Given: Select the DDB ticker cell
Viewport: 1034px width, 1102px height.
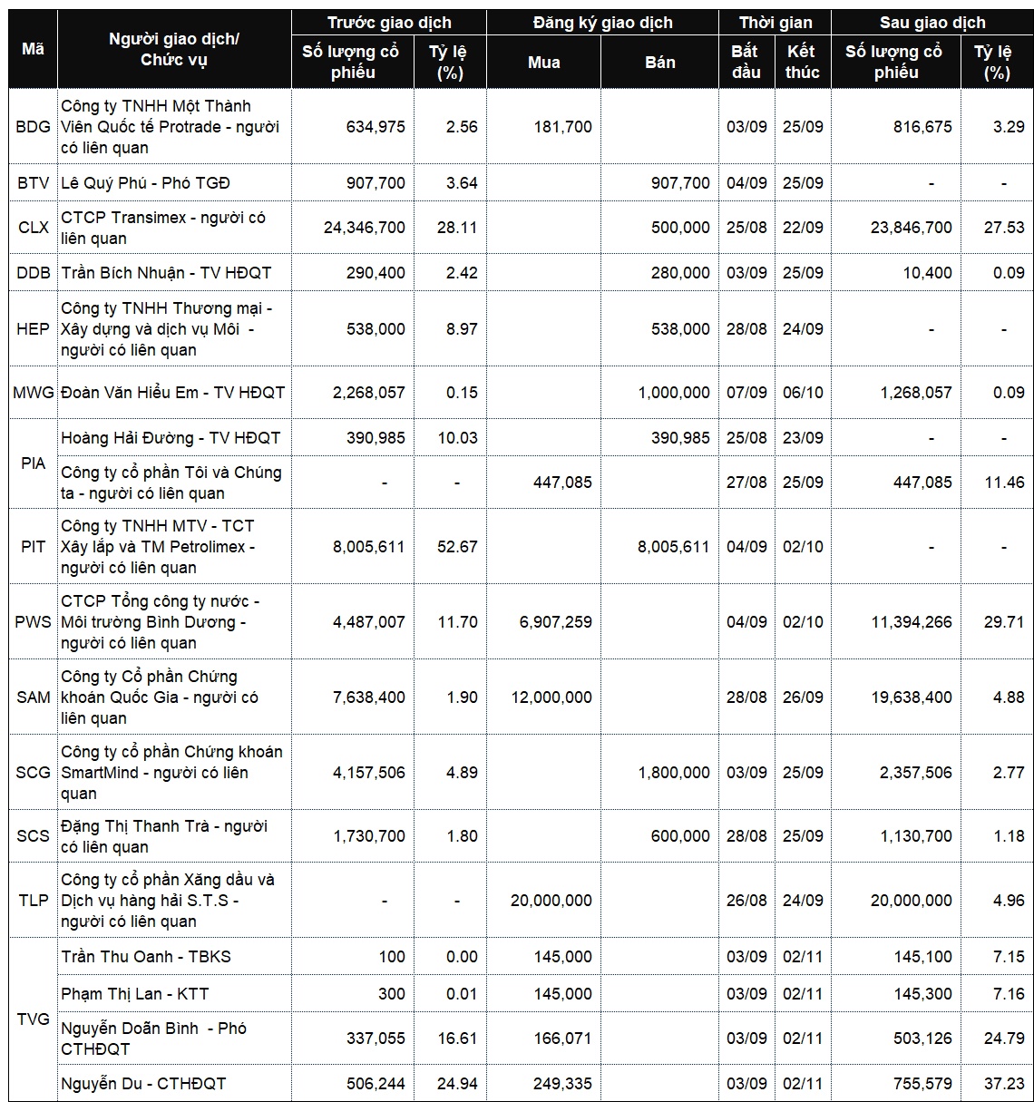Looking at the screenshot, I should coord(34,273).
